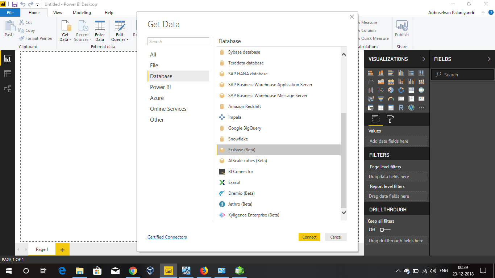Open the Quick Access Toolbar customize arrow
495x278 pixels.
[38, 5]
